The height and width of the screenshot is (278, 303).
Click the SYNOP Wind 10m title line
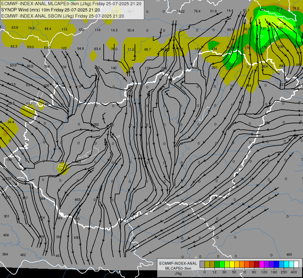tap(51, 10)
